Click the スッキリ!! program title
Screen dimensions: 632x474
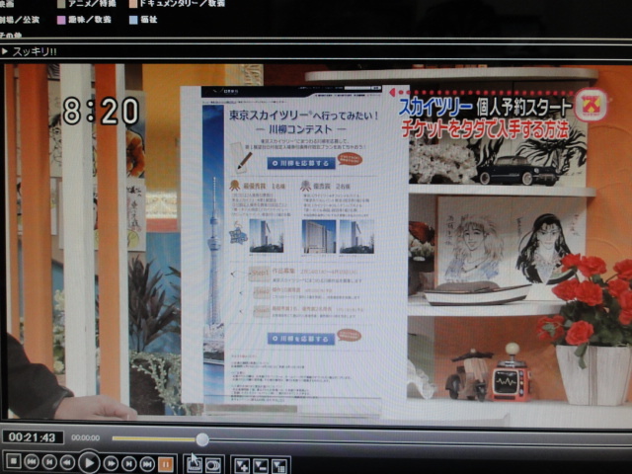(x=35, y=51)
